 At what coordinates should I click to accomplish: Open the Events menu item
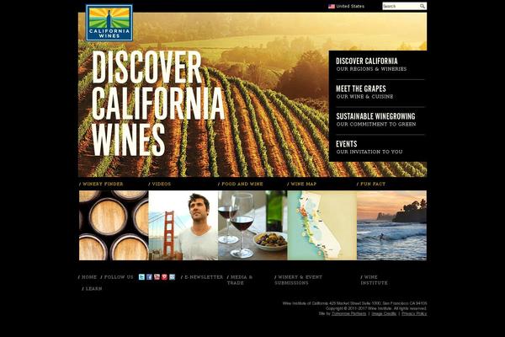369,147
